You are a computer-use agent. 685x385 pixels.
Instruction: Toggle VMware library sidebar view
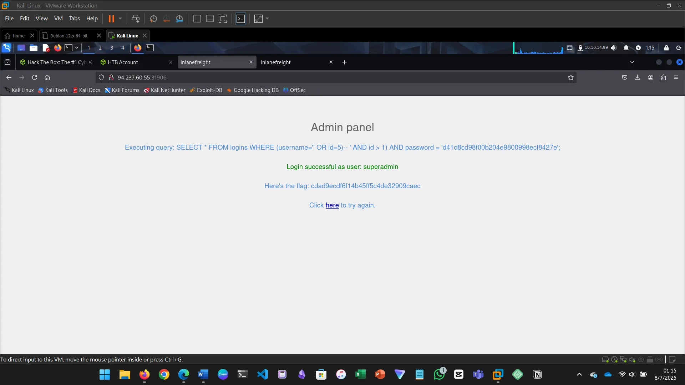[x=197, y=19]
